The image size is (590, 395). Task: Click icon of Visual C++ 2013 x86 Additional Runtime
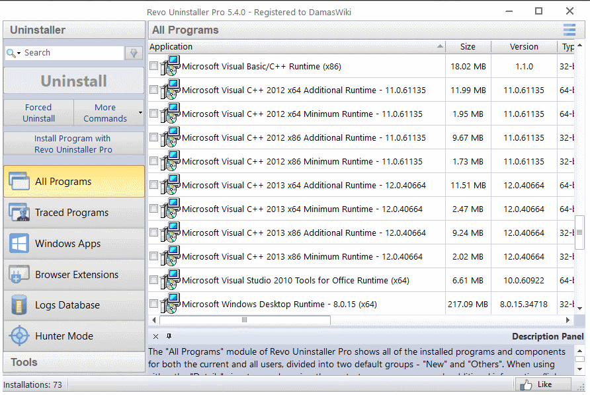click(x=170, y=233)
